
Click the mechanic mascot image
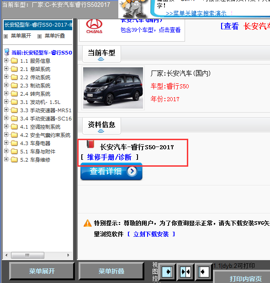pyautogui.click(x=133, y=9)
